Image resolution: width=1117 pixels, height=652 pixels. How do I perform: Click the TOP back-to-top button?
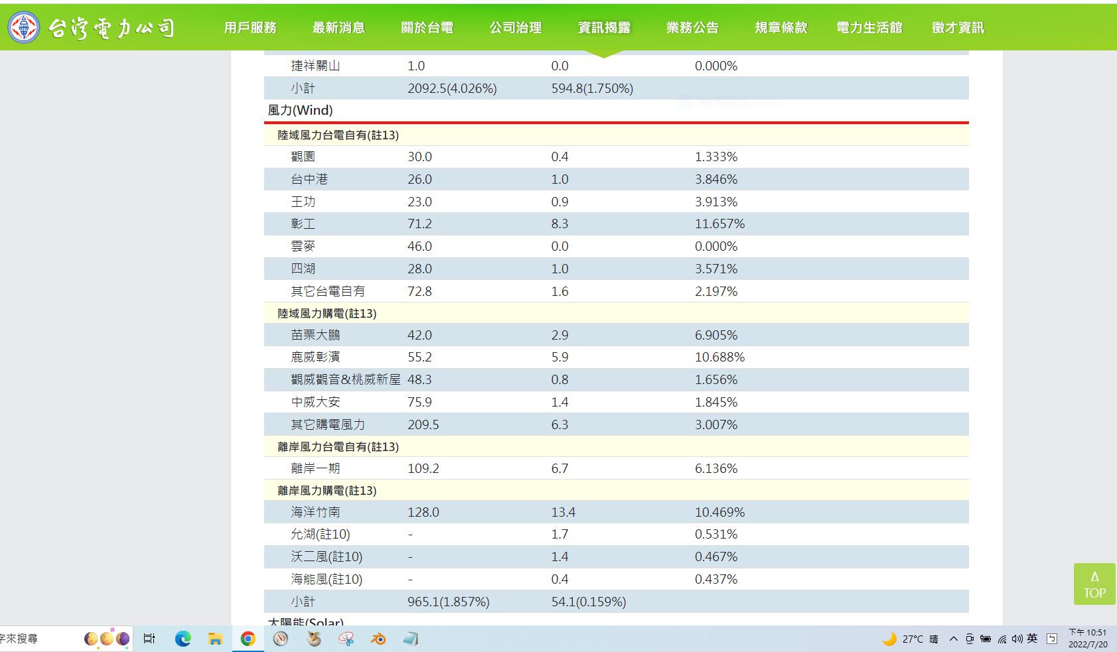(1094, 584)
